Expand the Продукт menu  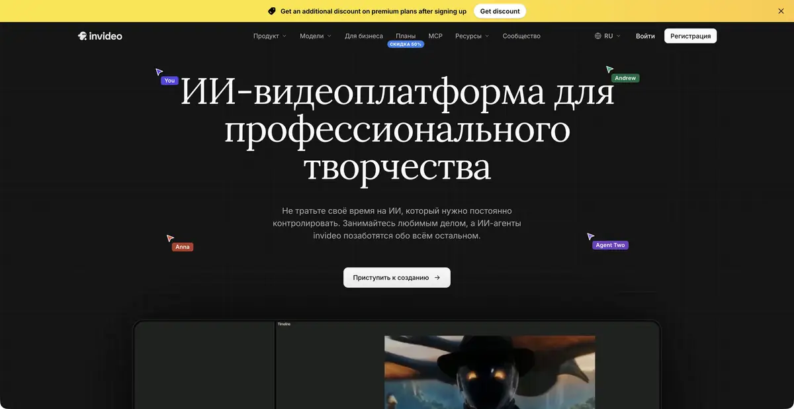(x=269, y=36)
